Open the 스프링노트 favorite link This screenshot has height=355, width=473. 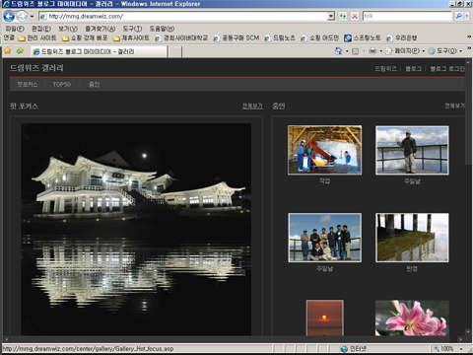point(363,38)
